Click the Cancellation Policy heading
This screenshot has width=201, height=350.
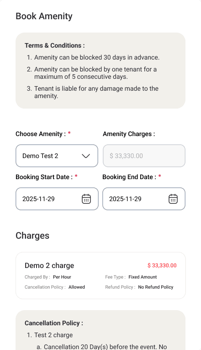(x=53, y=323)
